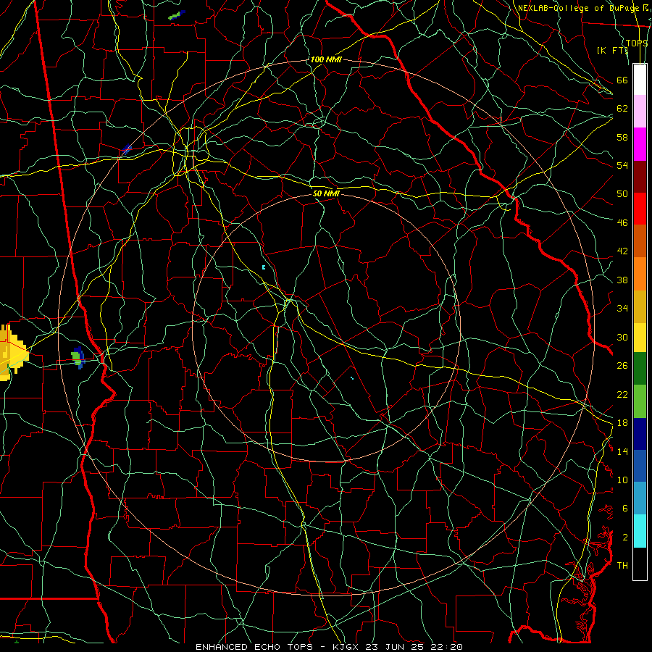Pick the bright red swatch in the legend
Image resolution: width=652 pixels, height=652 pixels.
tap(640, 209)
